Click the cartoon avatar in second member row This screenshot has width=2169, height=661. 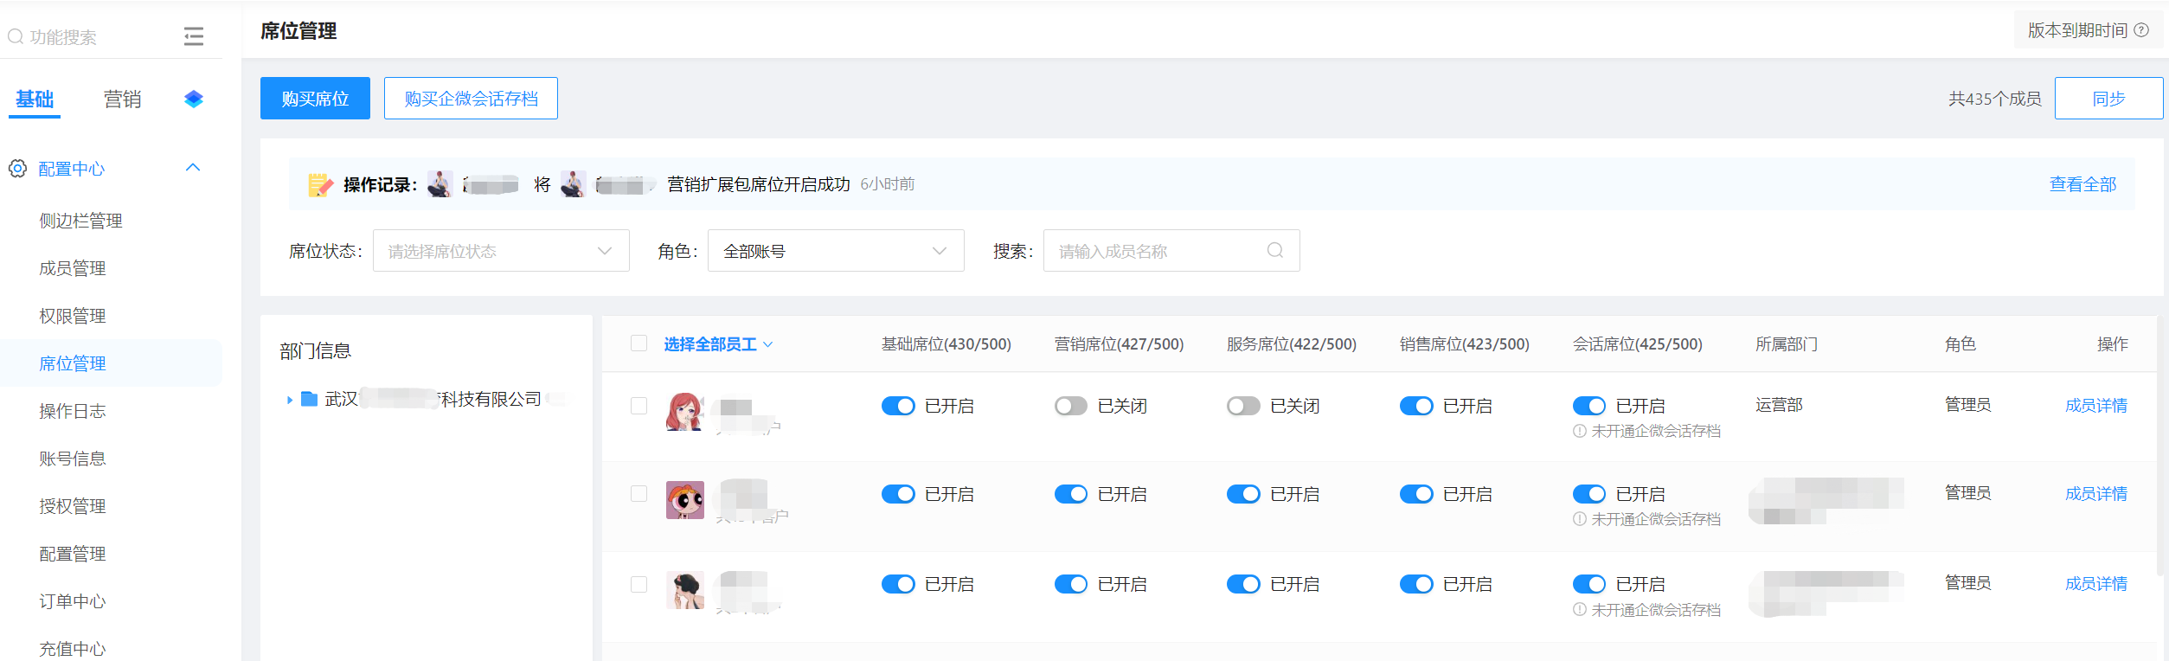(684, 499)
